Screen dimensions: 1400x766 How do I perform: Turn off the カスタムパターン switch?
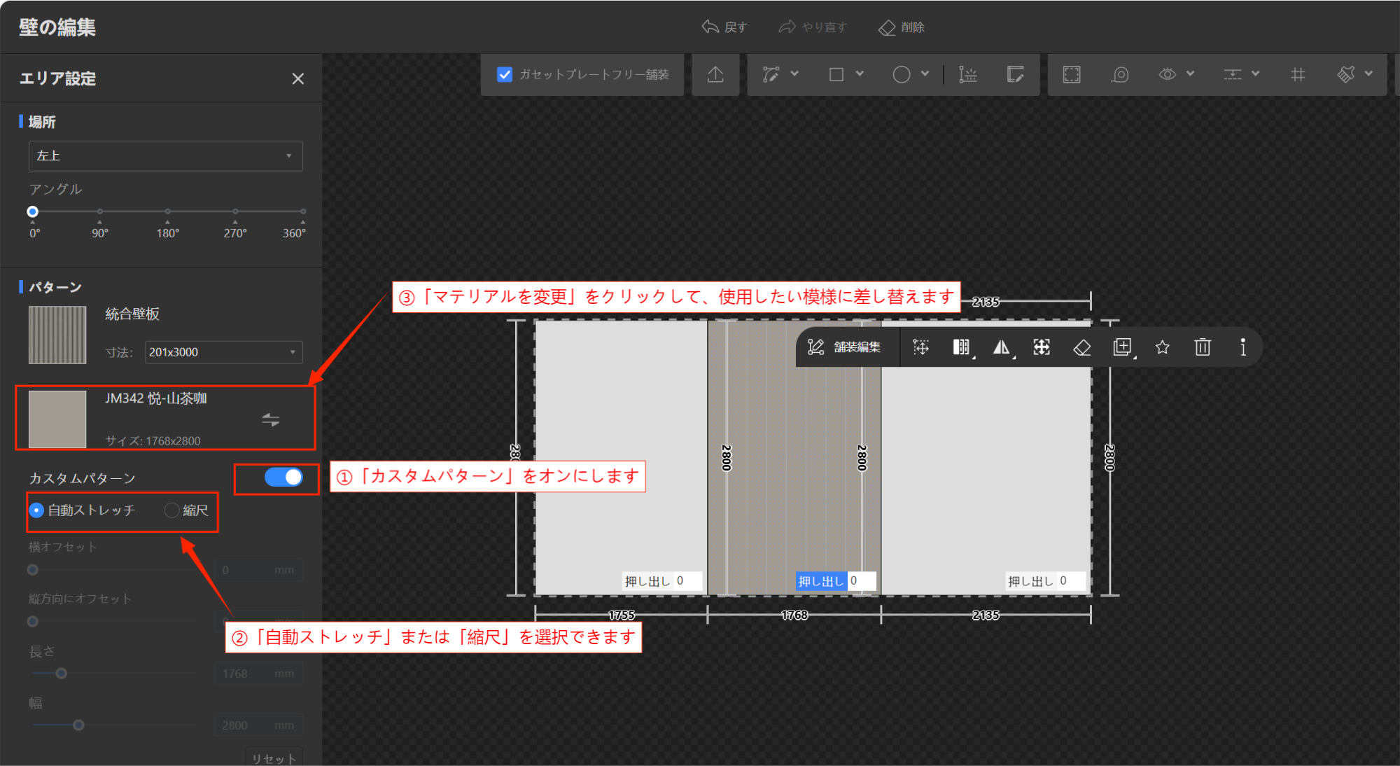pos(283,478)
